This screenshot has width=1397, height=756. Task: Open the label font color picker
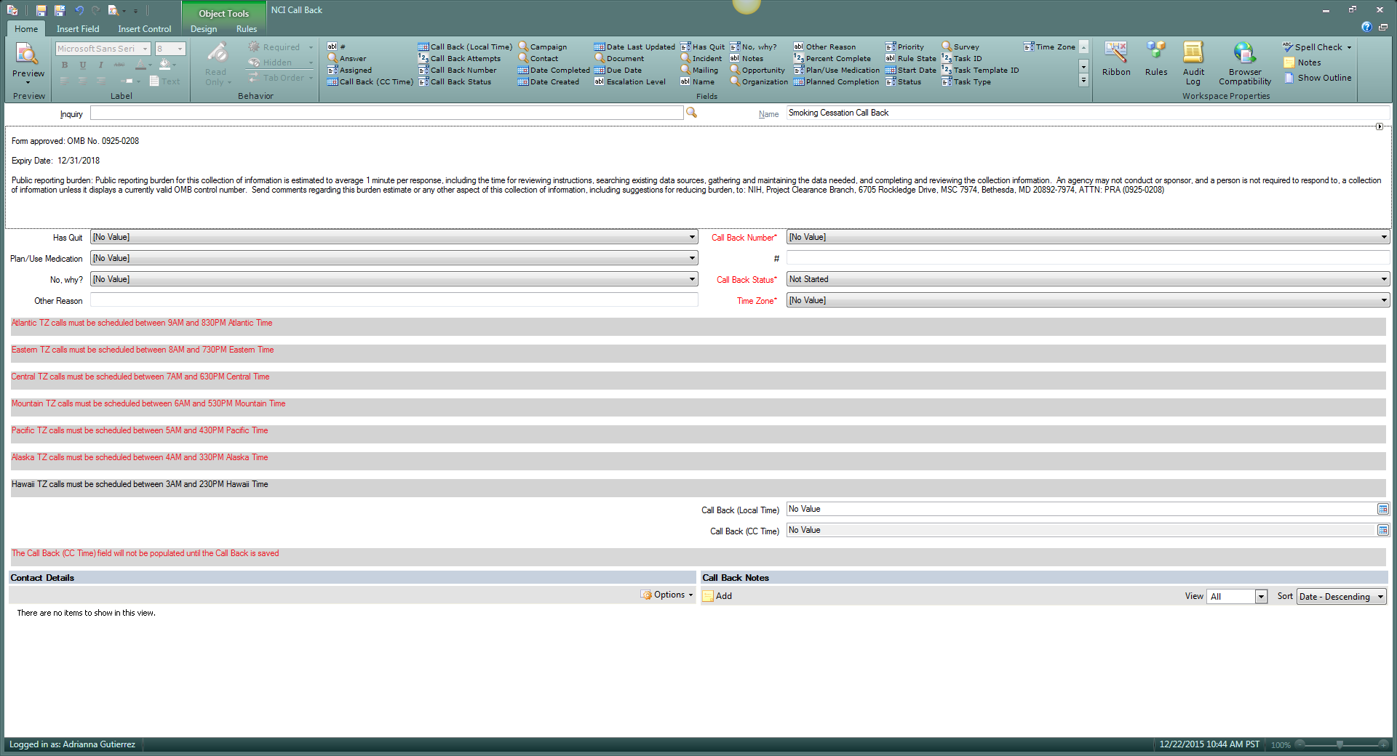[143, 65]
